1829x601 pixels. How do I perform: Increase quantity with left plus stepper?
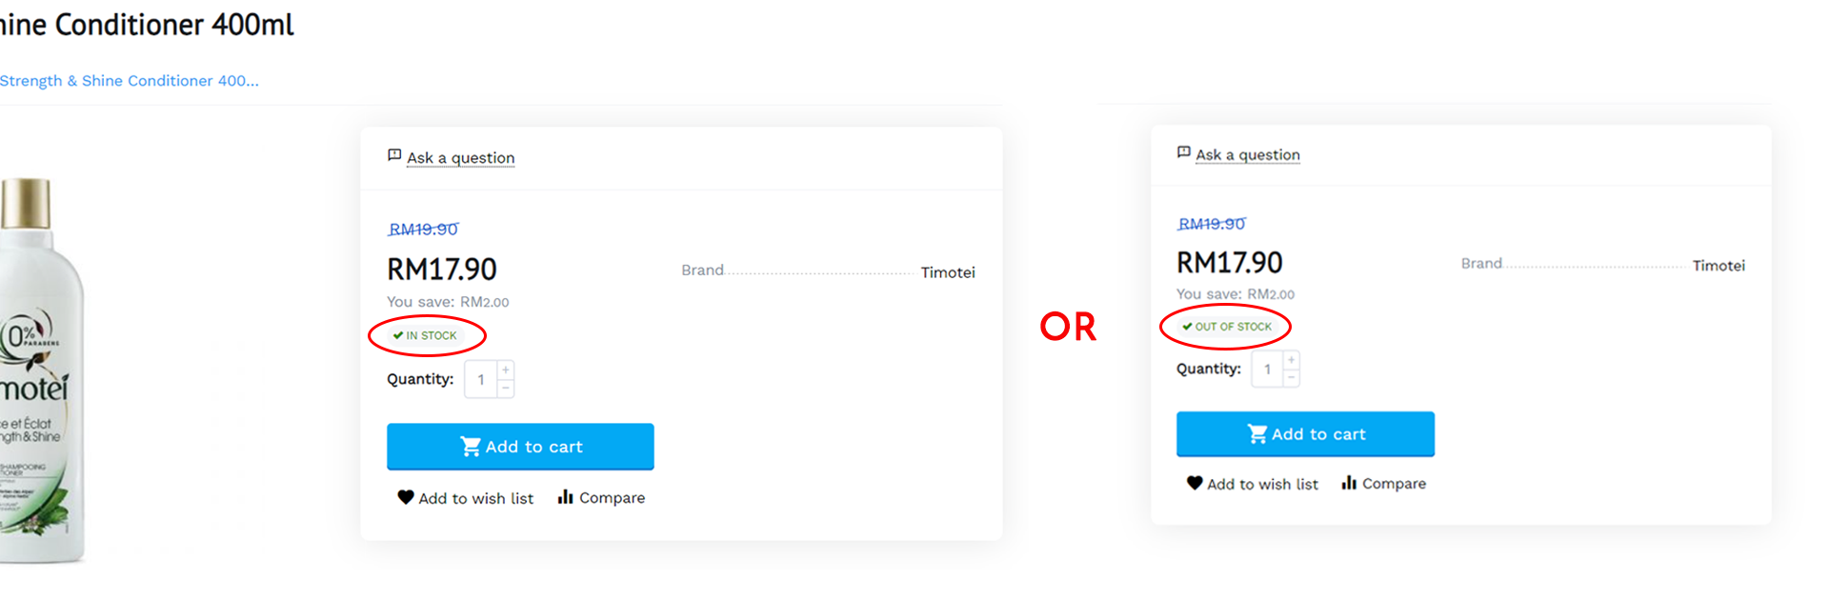506,370
